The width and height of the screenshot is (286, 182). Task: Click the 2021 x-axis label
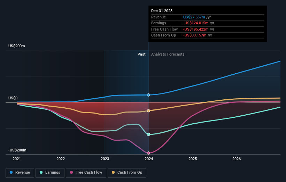pyautogui.click(x=17, y=159)
